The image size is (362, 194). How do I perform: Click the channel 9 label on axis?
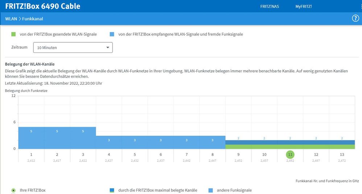pyautogui.click(x=238, y=155)
